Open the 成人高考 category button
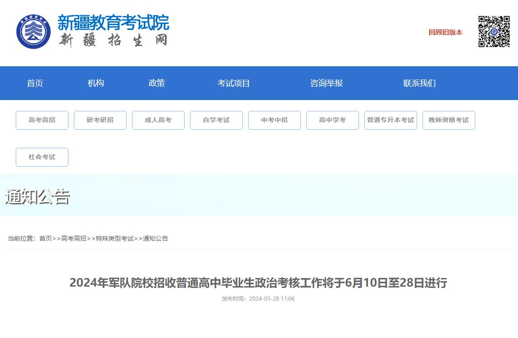This screenshot has width=518, height=338. pos(158,120)
